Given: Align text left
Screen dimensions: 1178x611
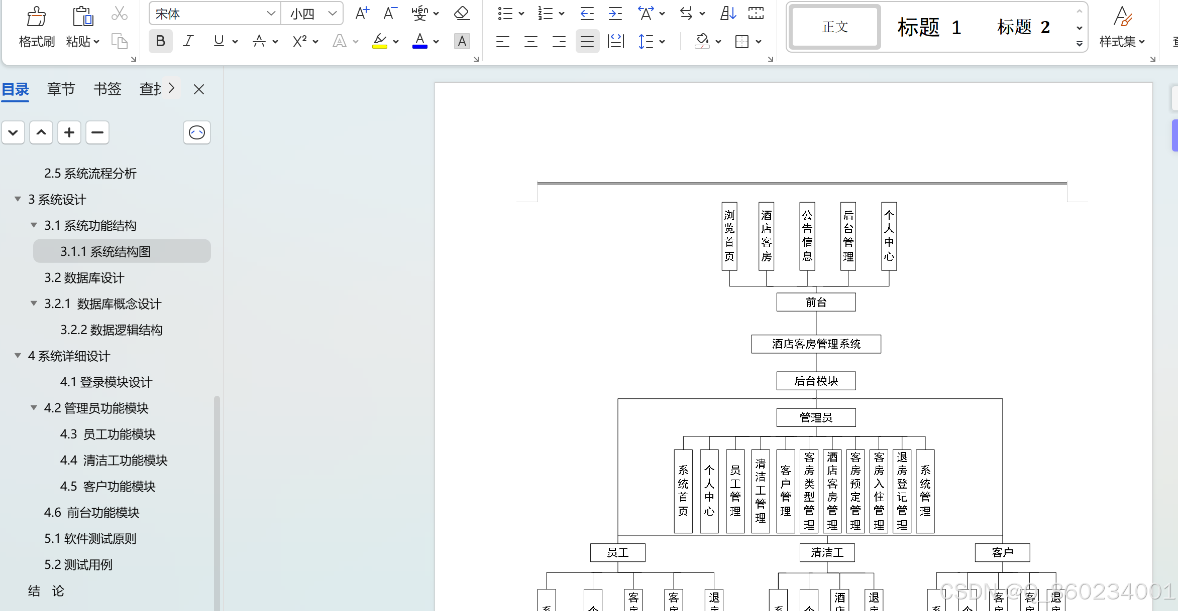Looking at the screenshot, I should 502,41.
